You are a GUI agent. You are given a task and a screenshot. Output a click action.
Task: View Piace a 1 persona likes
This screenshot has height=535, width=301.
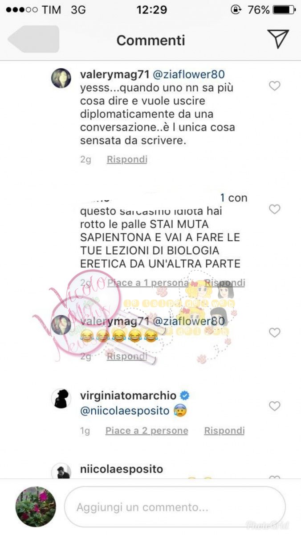point(148,283)
